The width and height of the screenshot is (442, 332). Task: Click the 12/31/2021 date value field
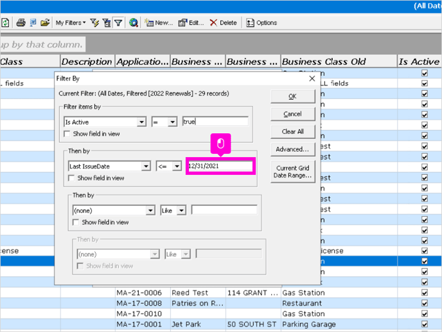pos(220,166)
